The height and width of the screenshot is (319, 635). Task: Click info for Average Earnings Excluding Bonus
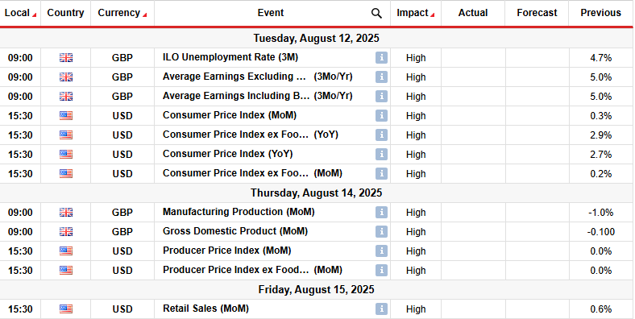tap(381, 77)
